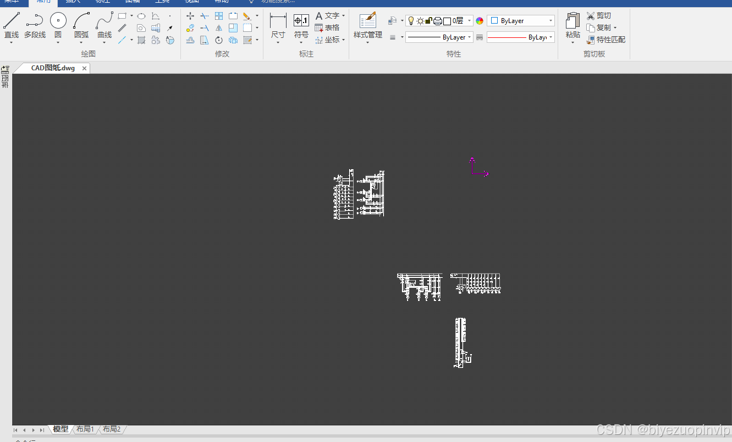Expand the 尺寸 dropdown arrow
The height and width of the screenshot is (442, 732).
(278, 43)
